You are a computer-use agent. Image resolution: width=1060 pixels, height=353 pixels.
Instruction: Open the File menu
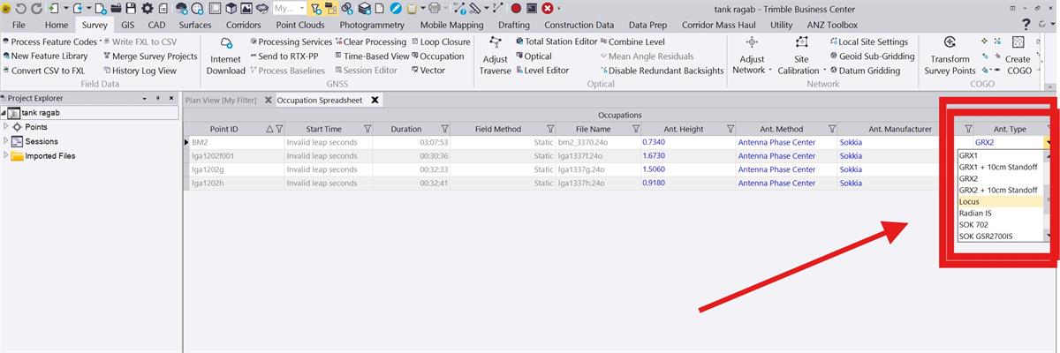pos(19,26)
